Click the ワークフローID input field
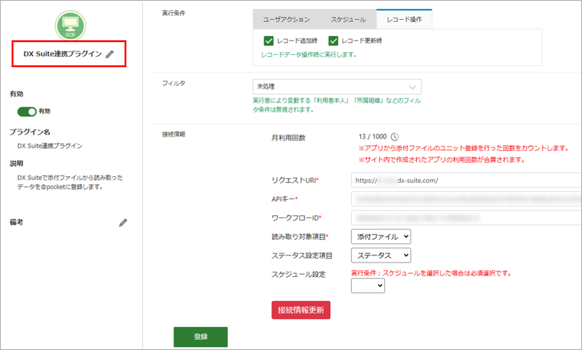This screenshot has width=582, height=350. click(467, 218)
